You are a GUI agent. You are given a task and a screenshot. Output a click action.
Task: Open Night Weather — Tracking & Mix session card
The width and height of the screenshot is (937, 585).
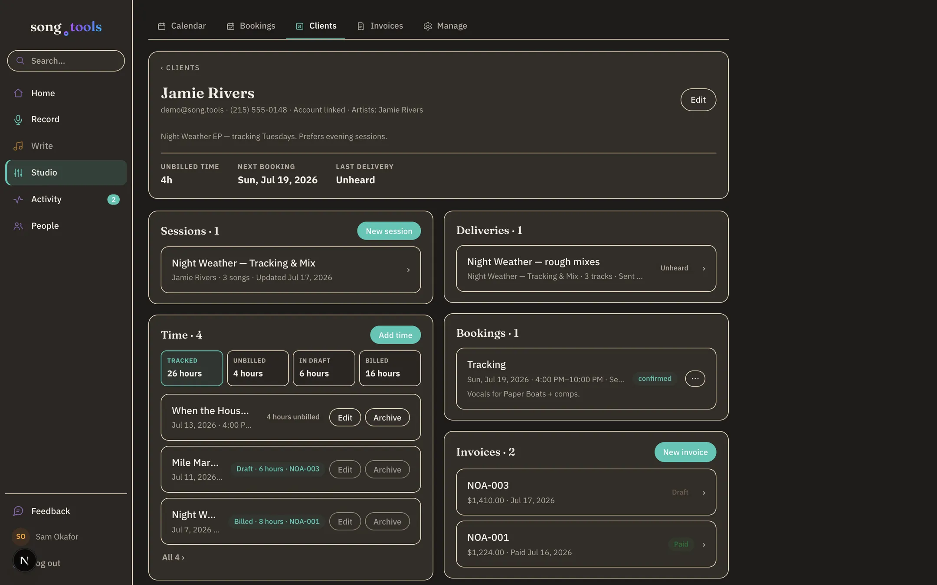[291, 270]
